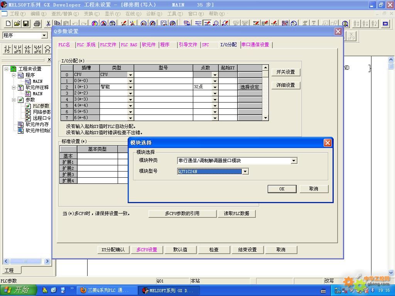Click the 开关设置 button
The image size is (395, 296).
click(x=286, y=72)
